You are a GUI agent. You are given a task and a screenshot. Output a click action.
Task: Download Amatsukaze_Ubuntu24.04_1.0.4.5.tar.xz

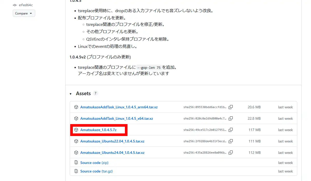(x=112, y=153)
